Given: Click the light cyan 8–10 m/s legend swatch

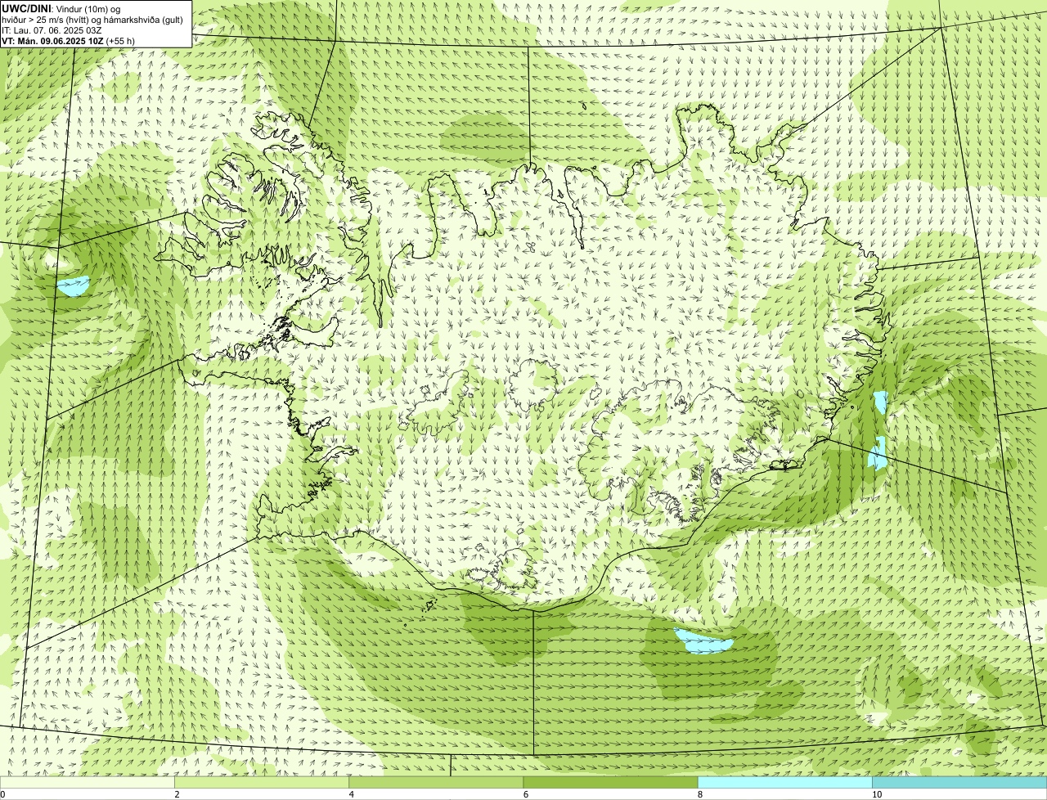Looking at the screenshot, I should pos(784,782).
